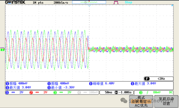Select the channel 2 red indicator
179x108 pixels.
pyautogui.click(x=31, y=92)
